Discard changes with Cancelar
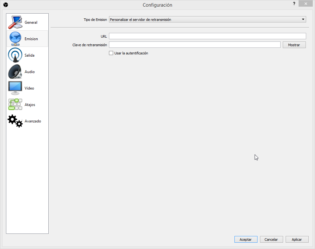 [271, 239]
